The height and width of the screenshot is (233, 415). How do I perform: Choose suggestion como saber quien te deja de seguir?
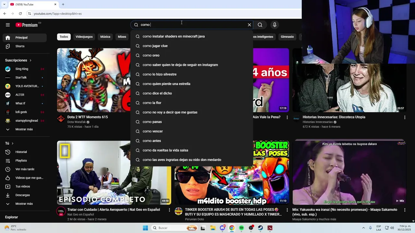pyautogui.click(x=192, y=65)
